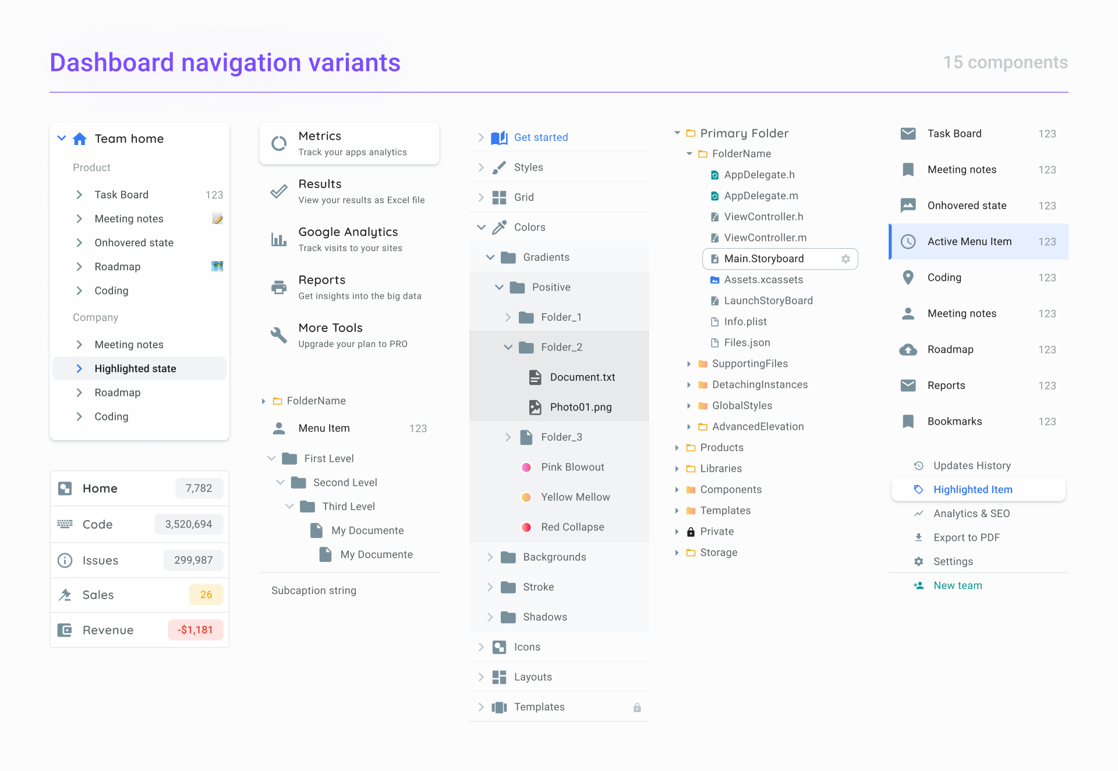This screenshot has width=1118, height=771.
Task: Open the Main.Storyboard file
Action: [x=780, y=259]
